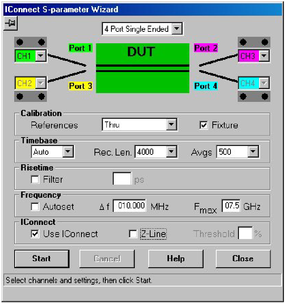
Task: Open Help for the wizard
Action: click(176, 259)
